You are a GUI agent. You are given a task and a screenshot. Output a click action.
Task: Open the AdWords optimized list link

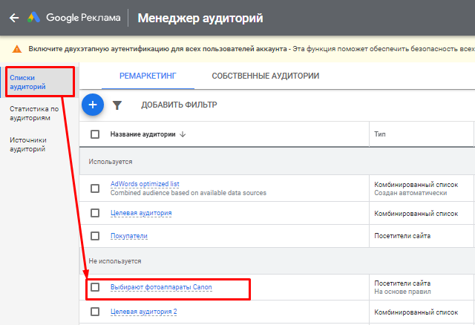click(145, 184)
